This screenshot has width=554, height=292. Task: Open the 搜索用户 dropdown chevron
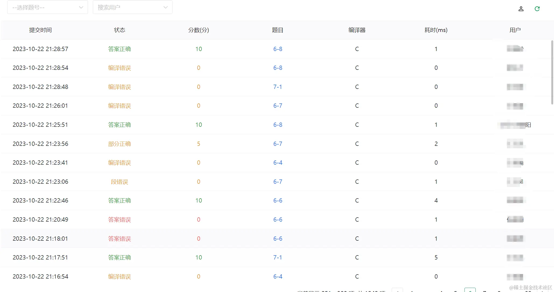165,8
